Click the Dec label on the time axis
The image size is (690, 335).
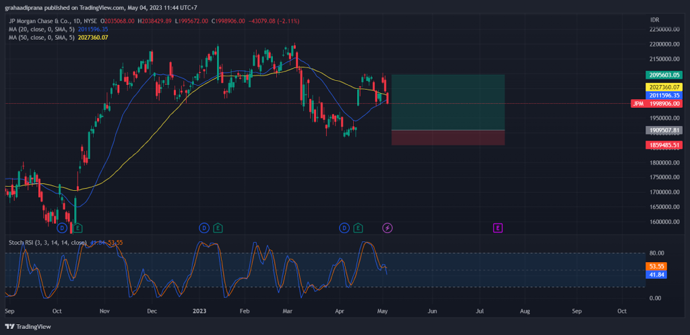tap(152, 311)
